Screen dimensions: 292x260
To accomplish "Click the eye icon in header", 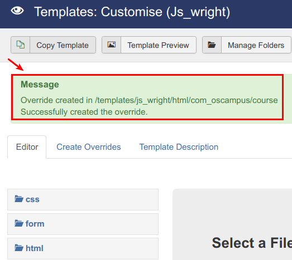I will point(17,11).
